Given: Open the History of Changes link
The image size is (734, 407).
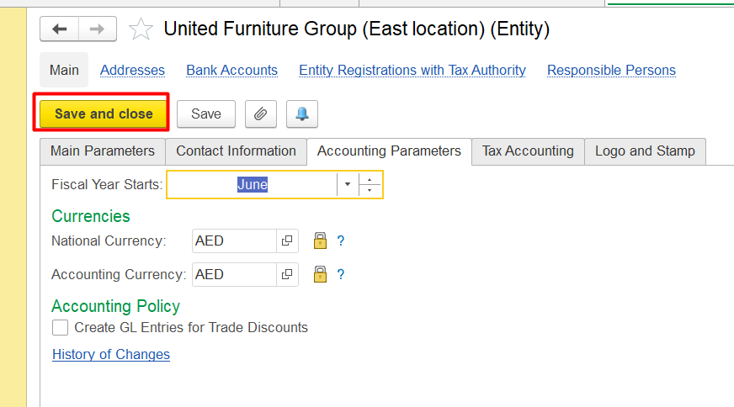Looking at the screenshot, I should coord(111,355).
